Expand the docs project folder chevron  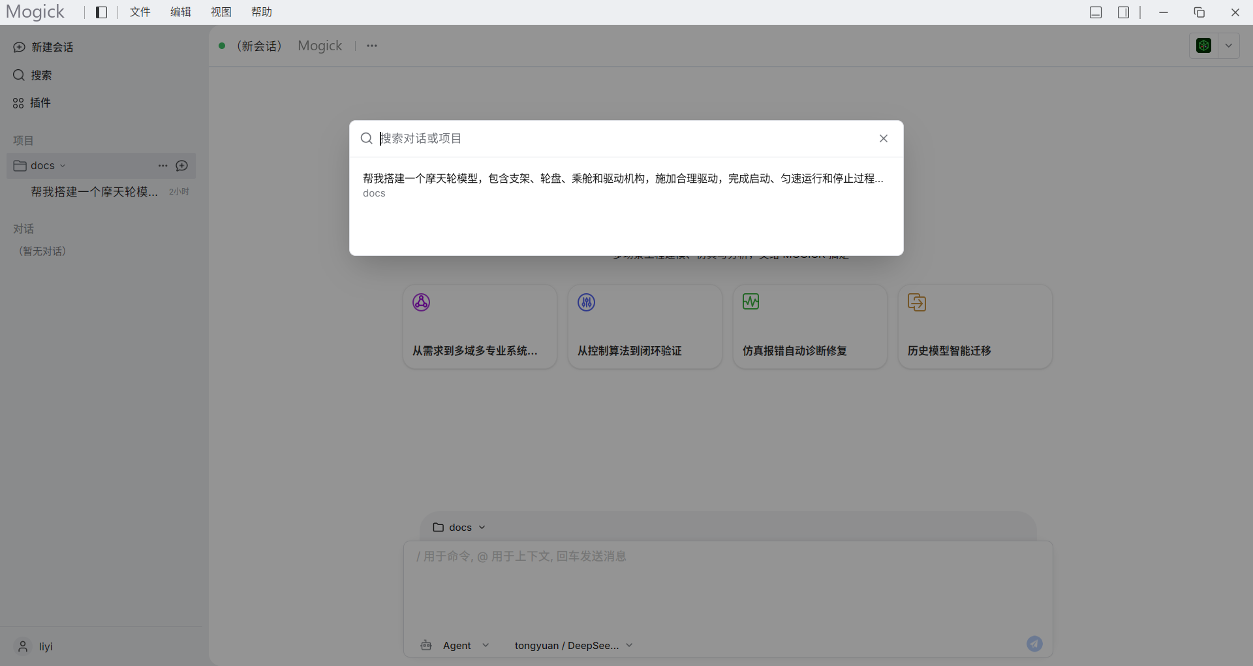[63, 166]
